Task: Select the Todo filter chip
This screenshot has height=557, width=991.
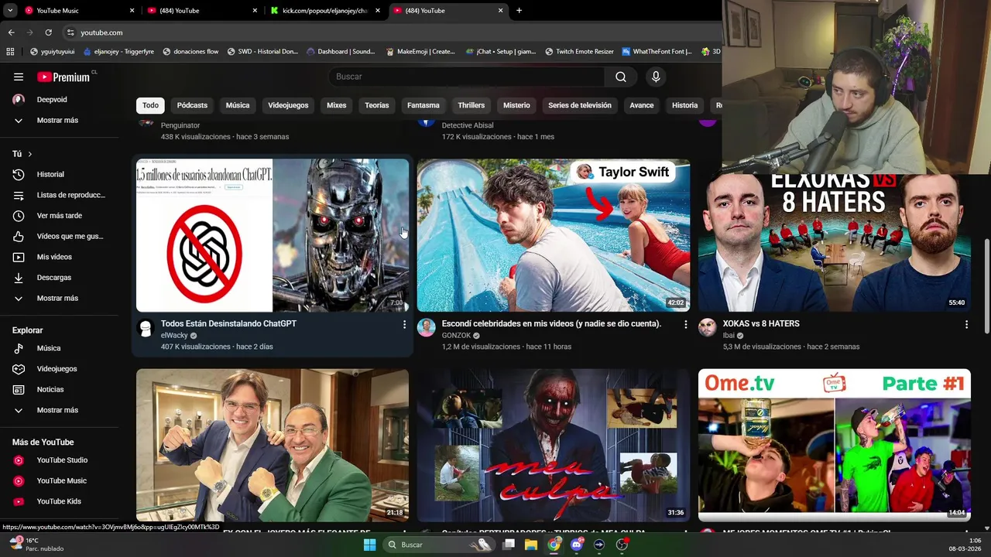Action: tap(150, 105)
